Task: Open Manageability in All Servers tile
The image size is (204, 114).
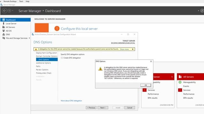Action: [189, 82]
